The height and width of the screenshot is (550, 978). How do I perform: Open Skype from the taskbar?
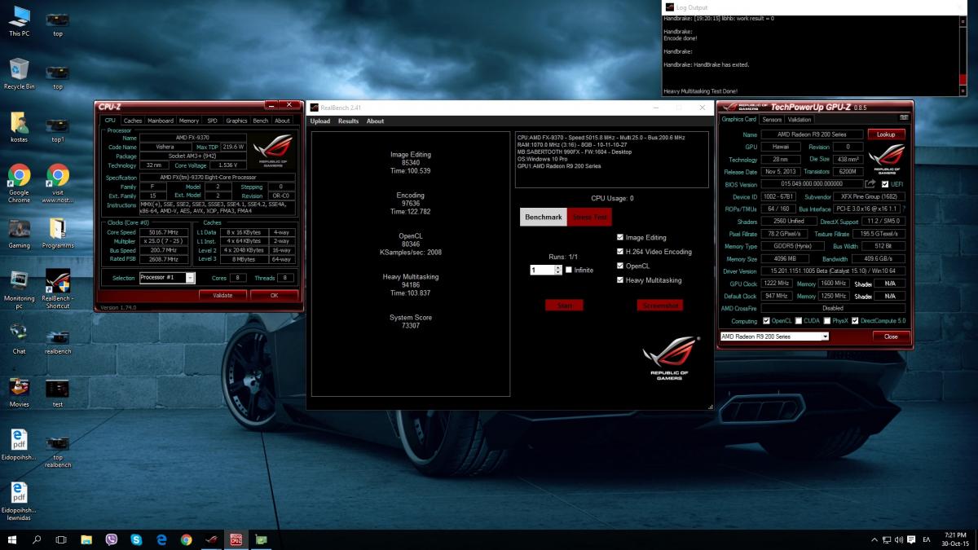(x=136, y=539)
